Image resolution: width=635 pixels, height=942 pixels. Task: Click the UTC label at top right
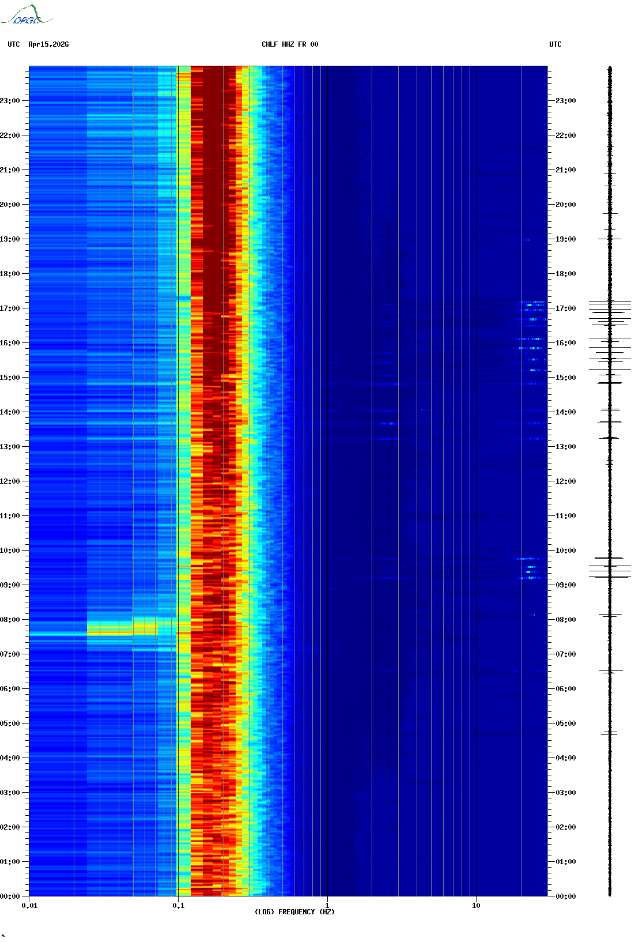555,44
